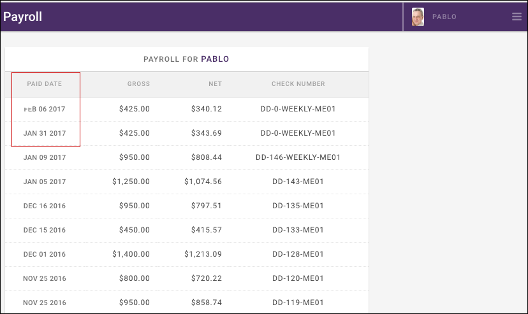
Task: Click the Gross column header
Action: point(138,84)
